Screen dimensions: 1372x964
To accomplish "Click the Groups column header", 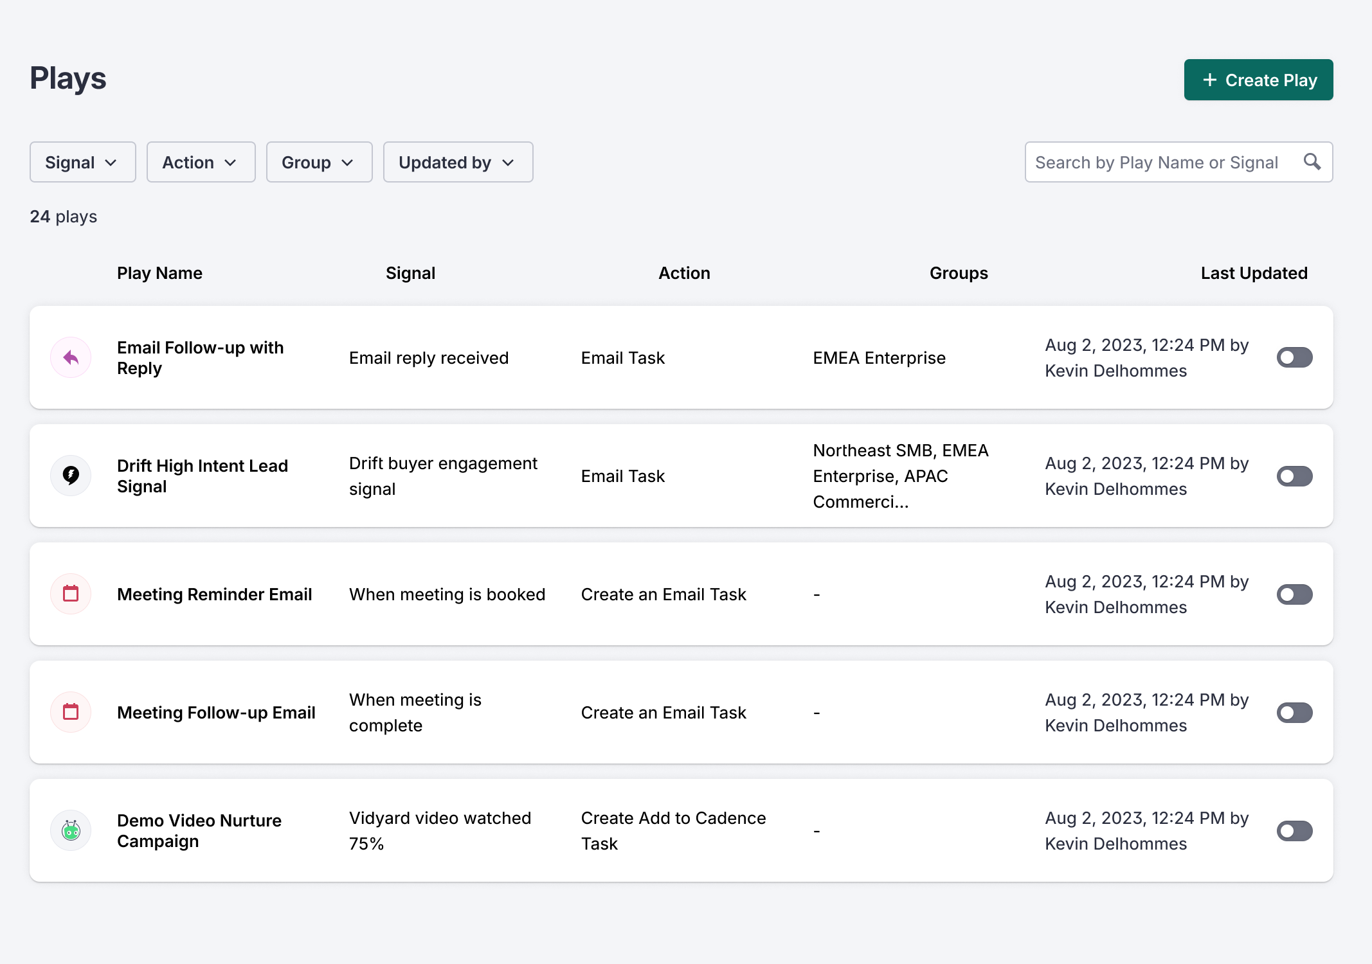I will tap(959, 273).
